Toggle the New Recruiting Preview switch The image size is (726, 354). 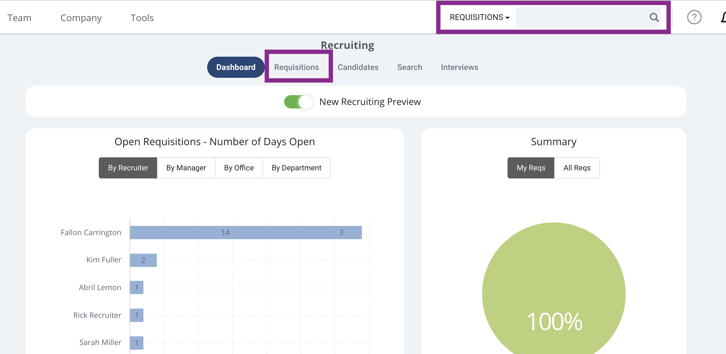[298, 102]
